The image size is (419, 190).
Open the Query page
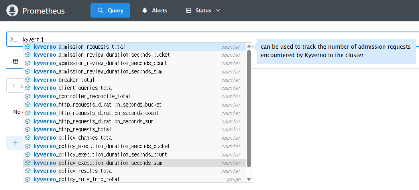[x=110, y=10]
